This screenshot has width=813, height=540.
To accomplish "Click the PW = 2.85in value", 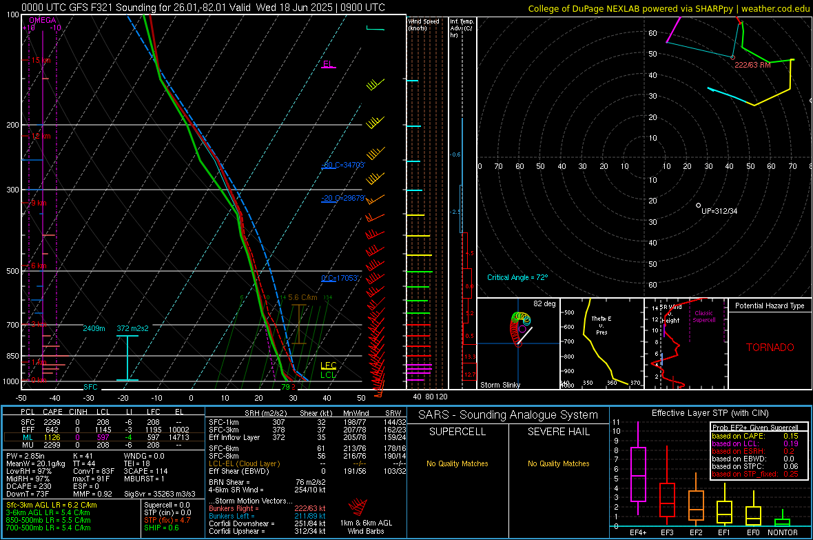I will 25,456.
